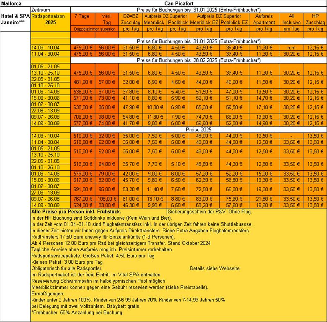327x322 pixels.
Task: Click the surcharge "54,80 €"
Action: pos(131,117)
